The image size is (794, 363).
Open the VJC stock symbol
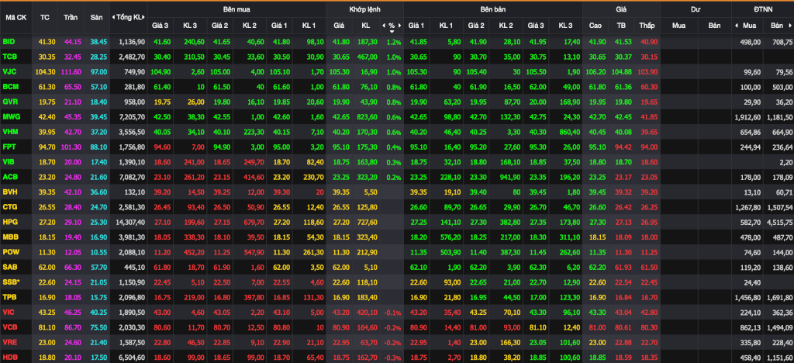[9, 72]
